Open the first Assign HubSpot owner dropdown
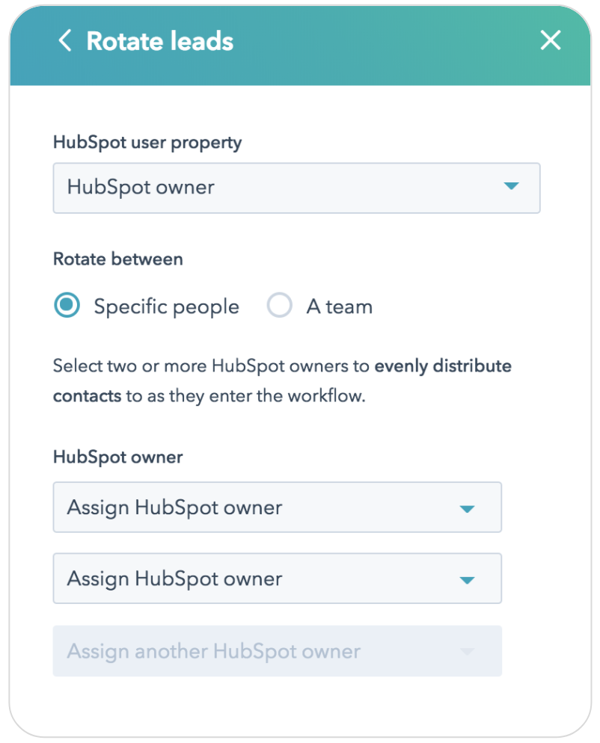 [x=277, y=508]
